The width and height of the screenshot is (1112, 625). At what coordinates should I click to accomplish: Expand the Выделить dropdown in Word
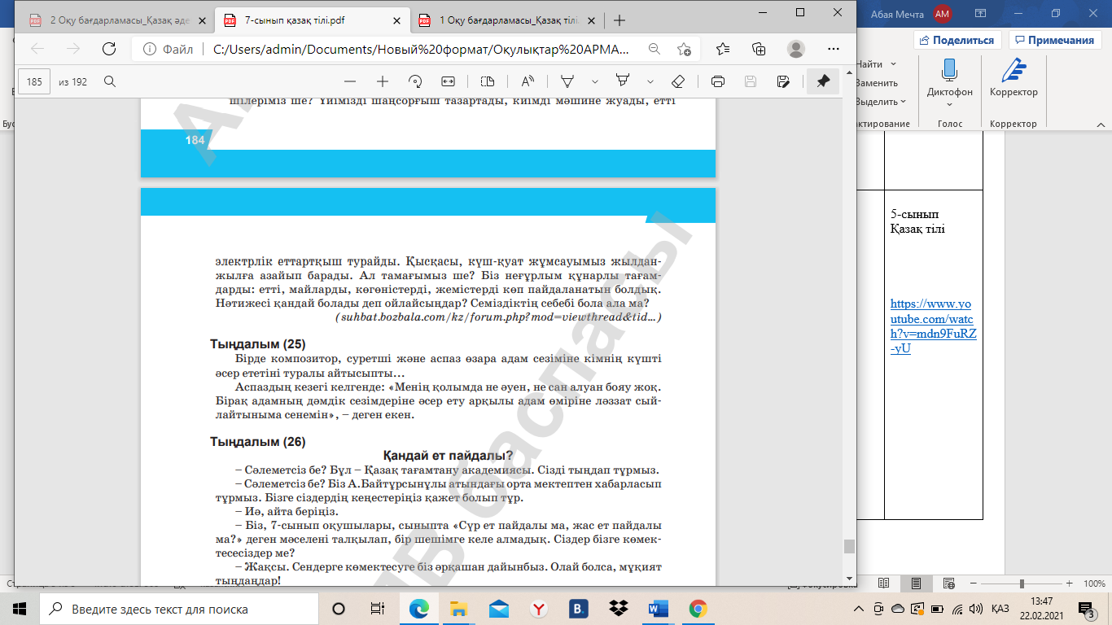click(x=904, y=102)
